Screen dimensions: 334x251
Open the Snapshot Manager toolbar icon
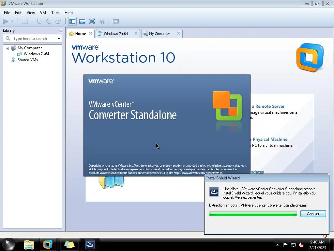point(58,21)
